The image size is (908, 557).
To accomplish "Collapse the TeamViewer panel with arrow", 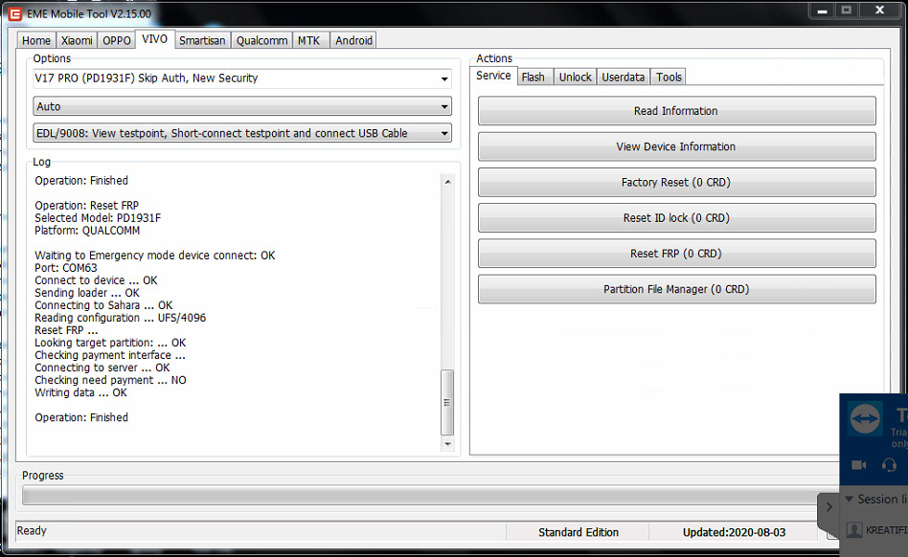I will (x=829, y=507).
